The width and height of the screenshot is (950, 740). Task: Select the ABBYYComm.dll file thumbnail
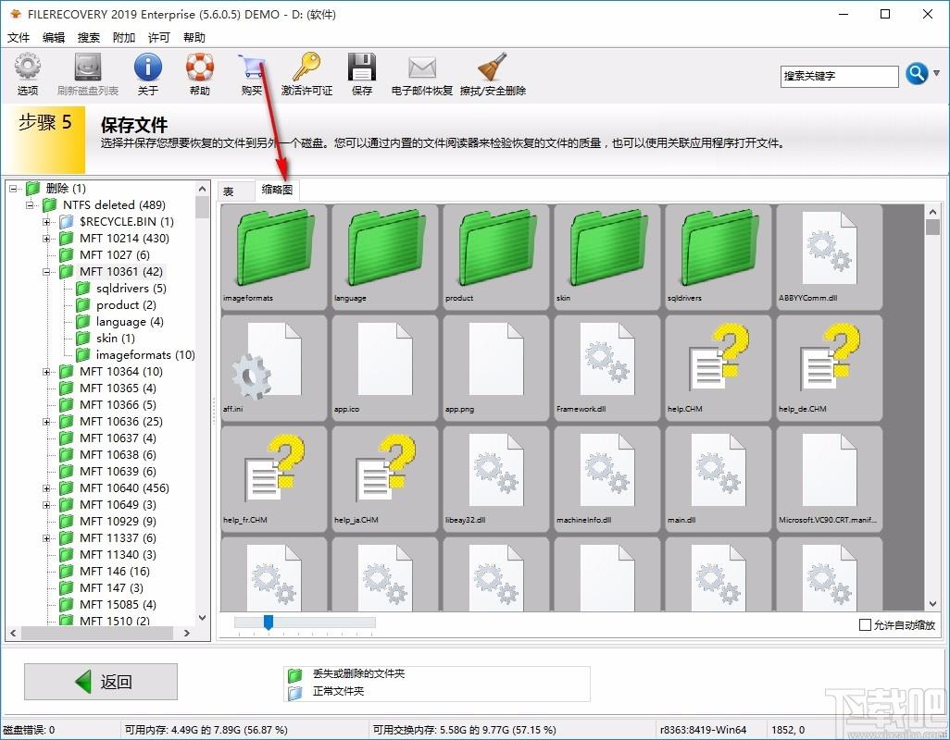point(830,257)
